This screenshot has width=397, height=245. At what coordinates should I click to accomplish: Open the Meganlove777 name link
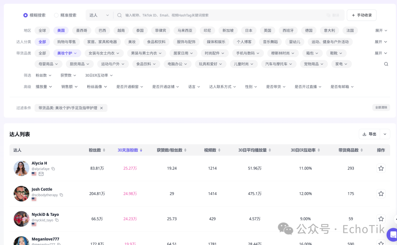point(45,239)
